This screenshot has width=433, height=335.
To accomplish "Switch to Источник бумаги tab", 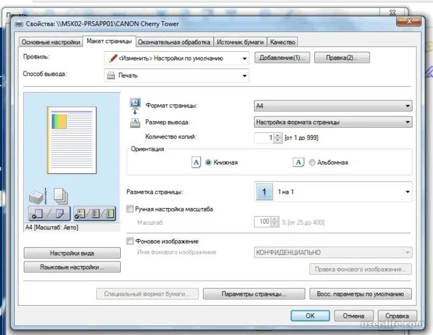I will pos(240,42).
